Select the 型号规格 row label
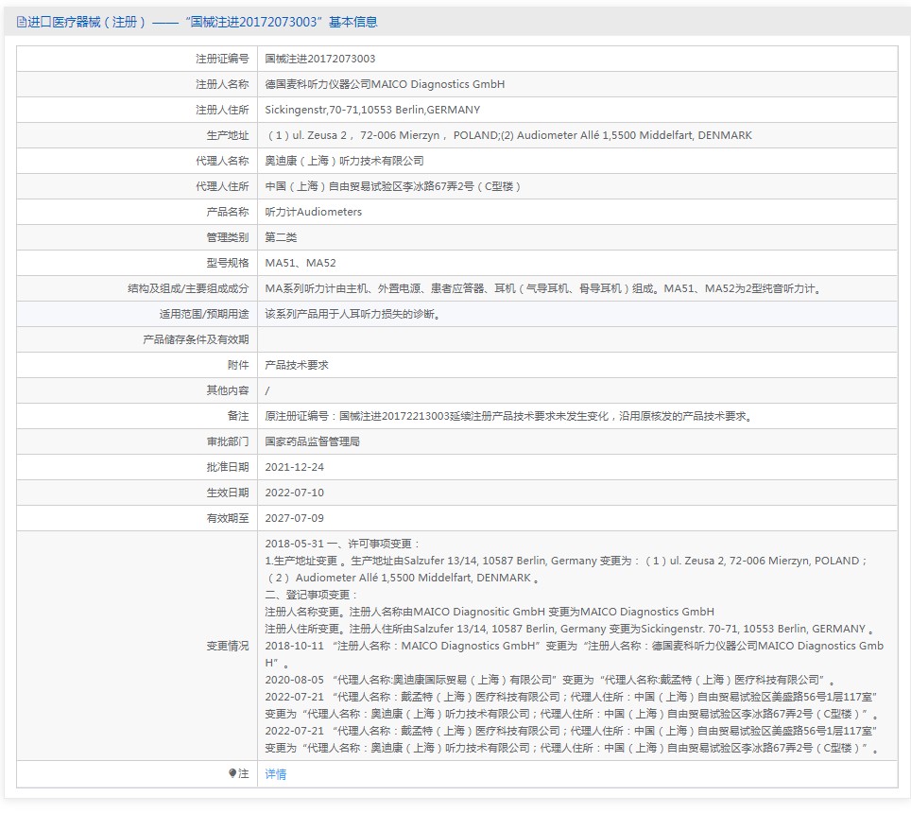The image size is (911, 813). point(228,263)
